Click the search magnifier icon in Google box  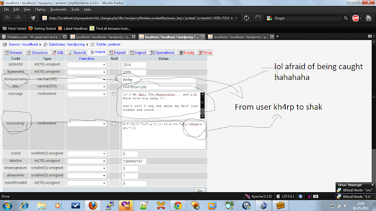345,18
